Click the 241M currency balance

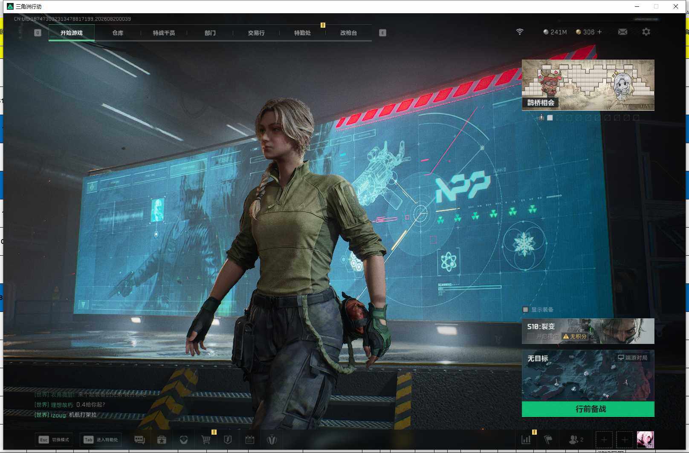click(x=555, y=32)
